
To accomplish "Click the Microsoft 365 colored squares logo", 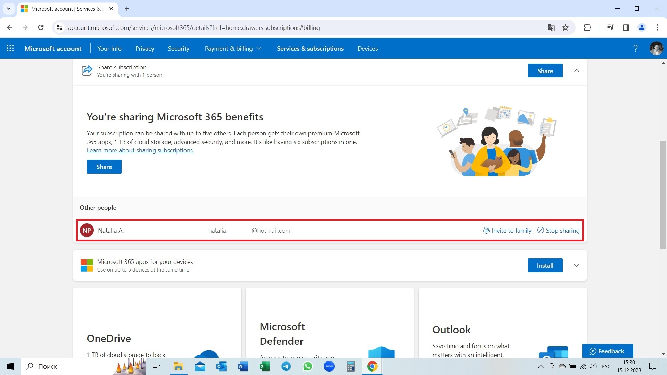I will click(87, 265).
